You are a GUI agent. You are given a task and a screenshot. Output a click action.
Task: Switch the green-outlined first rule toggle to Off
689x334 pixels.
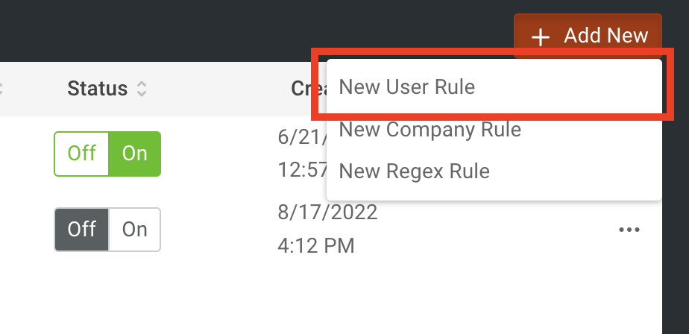tap(82, 154)
